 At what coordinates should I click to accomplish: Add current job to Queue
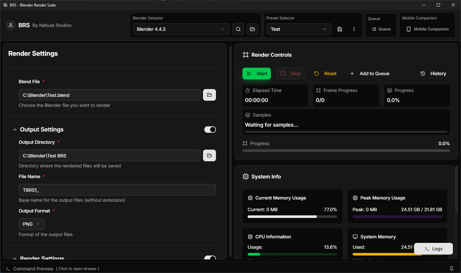370,74
